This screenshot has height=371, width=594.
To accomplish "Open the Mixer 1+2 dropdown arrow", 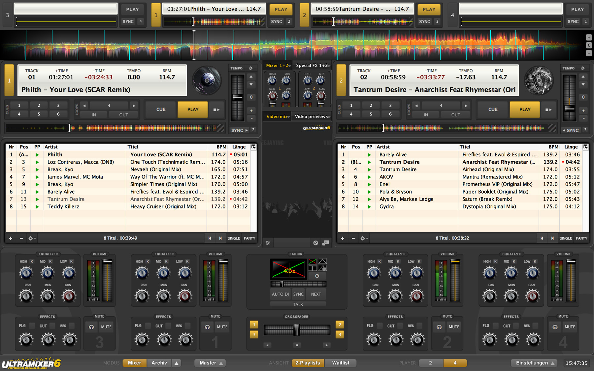I will [x=290, y=65].
